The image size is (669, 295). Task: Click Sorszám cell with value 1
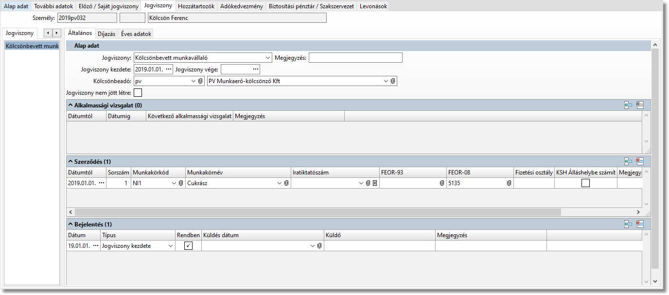tap(119, 183)
